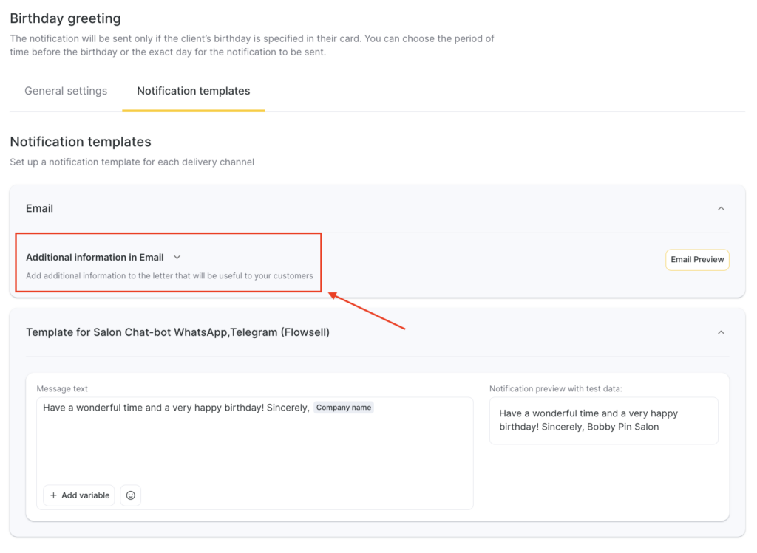Switch to the General settings tab

click(x=66, y=91)
